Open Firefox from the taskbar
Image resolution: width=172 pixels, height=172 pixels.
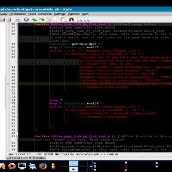[43, 166]
